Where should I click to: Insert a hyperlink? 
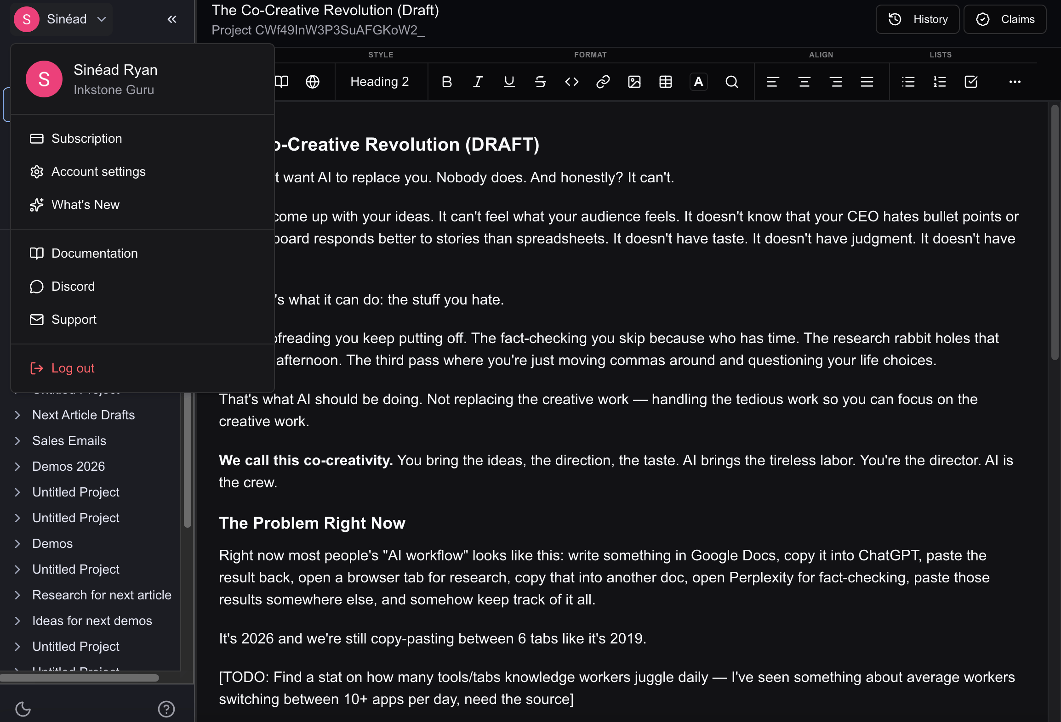click(x=603, y=82)
